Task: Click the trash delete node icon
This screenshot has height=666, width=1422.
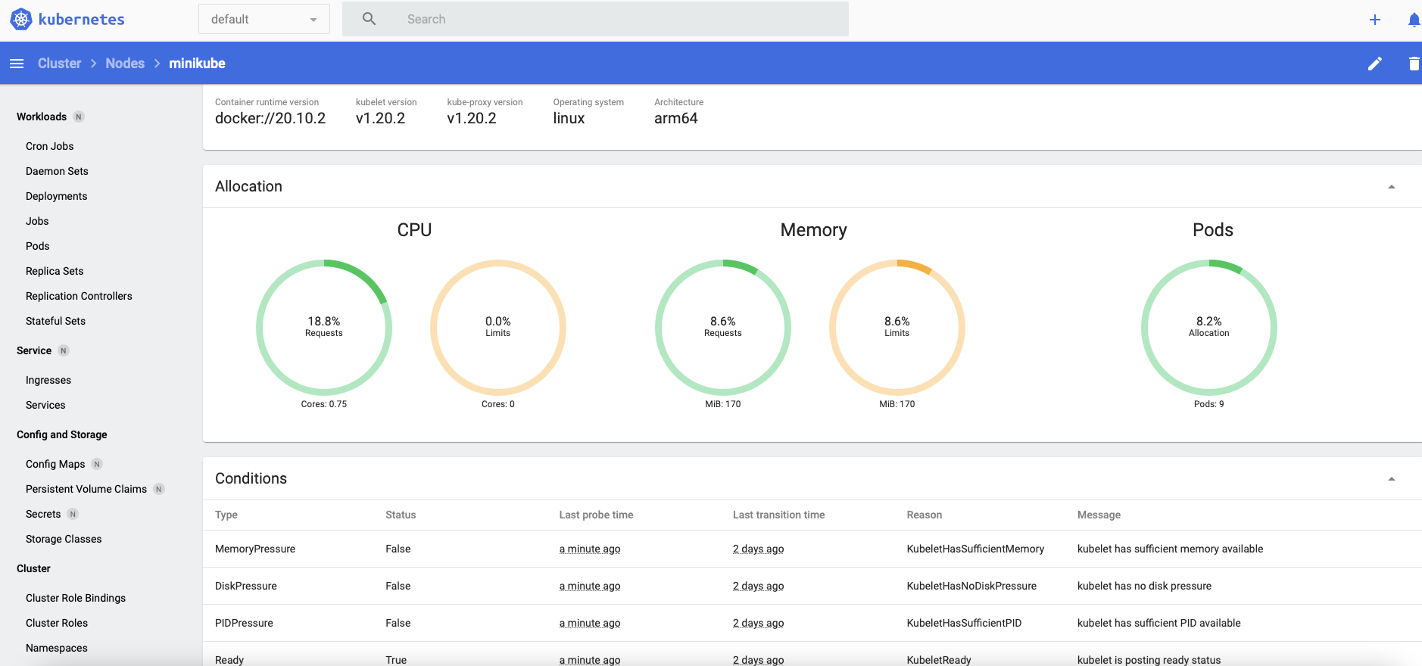Action: pos(1414,64)
